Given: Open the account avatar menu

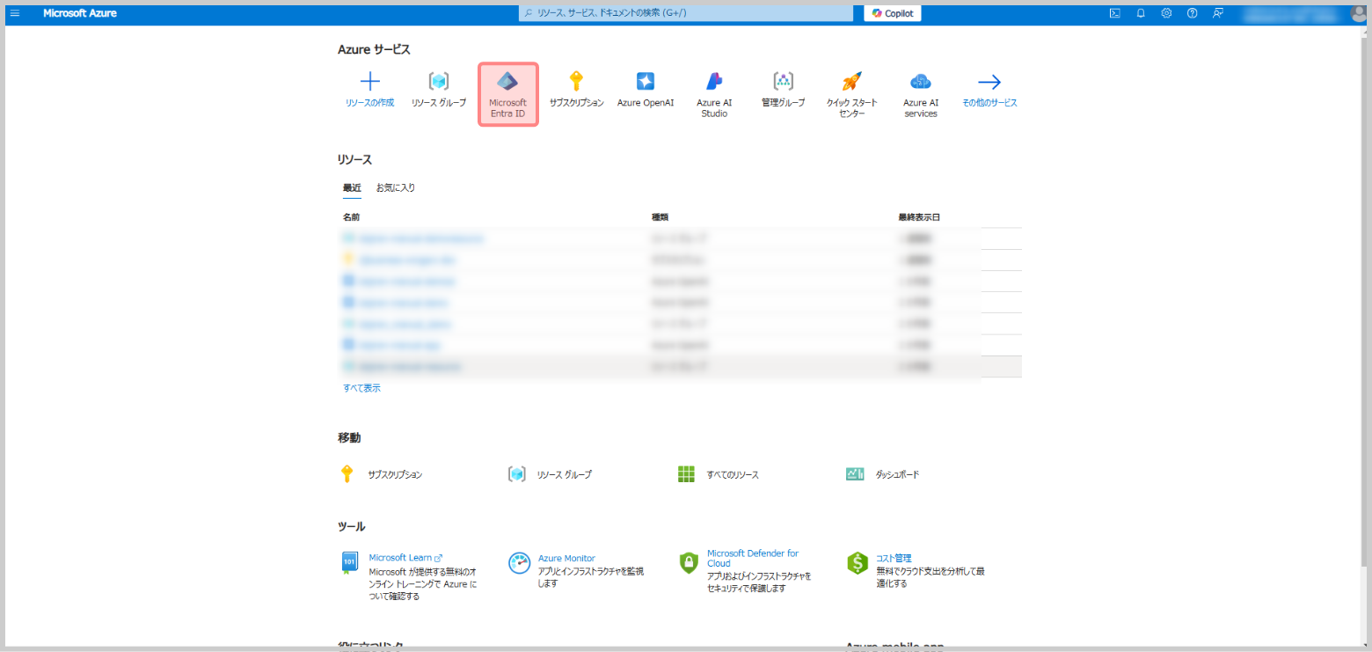Looking at the screenshot, I should point(1357,13).
